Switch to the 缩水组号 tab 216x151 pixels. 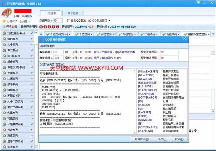[x=73, y=13]
